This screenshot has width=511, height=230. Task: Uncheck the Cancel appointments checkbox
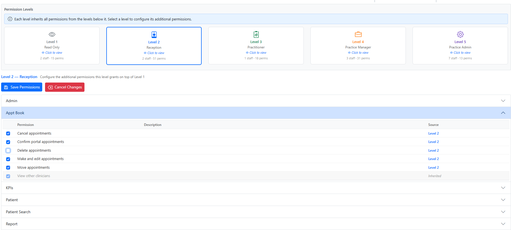pyautogui.click(x=8, y=133)
